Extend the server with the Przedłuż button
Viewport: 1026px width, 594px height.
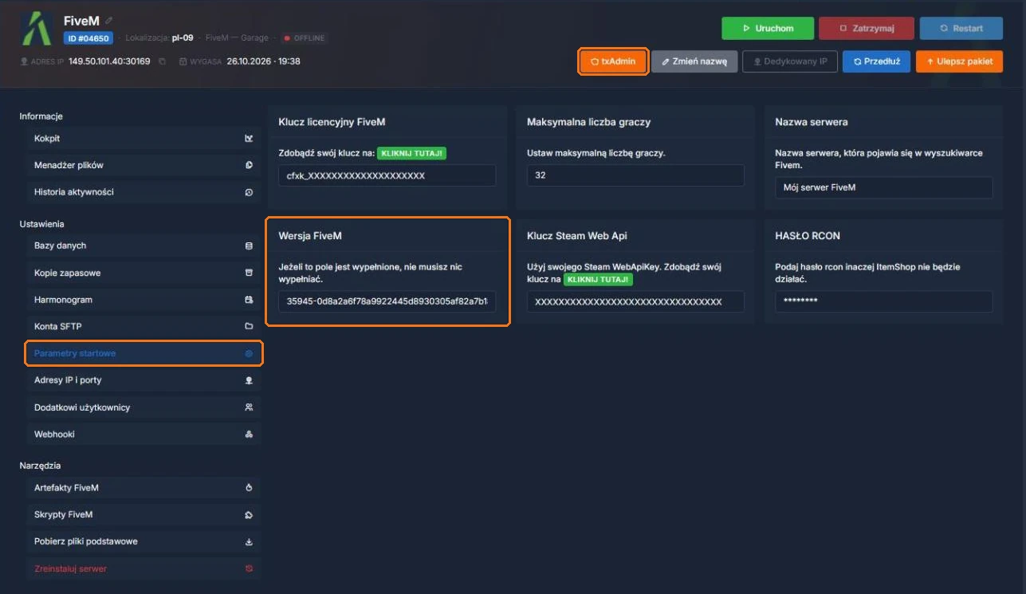pos(876,61)
